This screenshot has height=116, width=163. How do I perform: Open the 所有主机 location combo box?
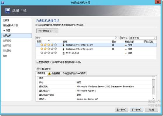point(143,38)
